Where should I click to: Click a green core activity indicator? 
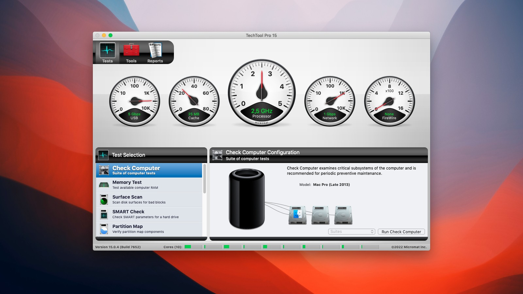tap(187, 247)
